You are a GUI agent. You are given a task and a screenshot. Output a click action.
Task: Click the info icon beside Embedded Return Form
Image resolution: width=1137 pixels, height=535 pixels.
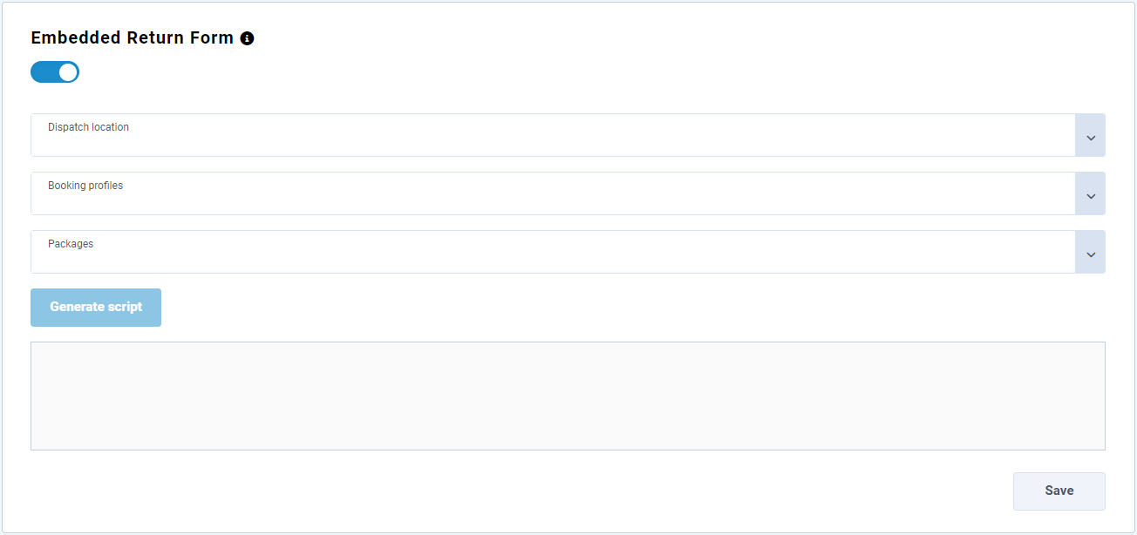(247, 38)
